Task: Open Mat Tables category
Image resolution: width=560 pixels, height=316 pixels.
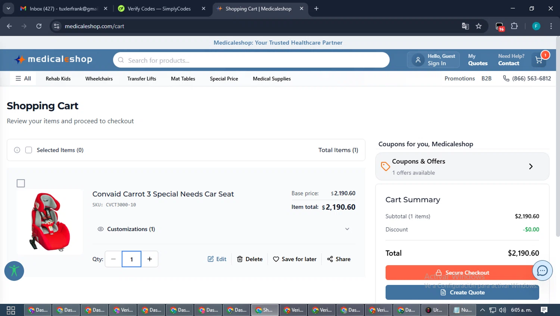Action: pyautogui.click(x=183, y=79)
